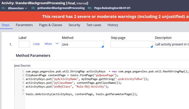Screen dimensions: 189x109
Task: View the History tab
Action: 113,25
